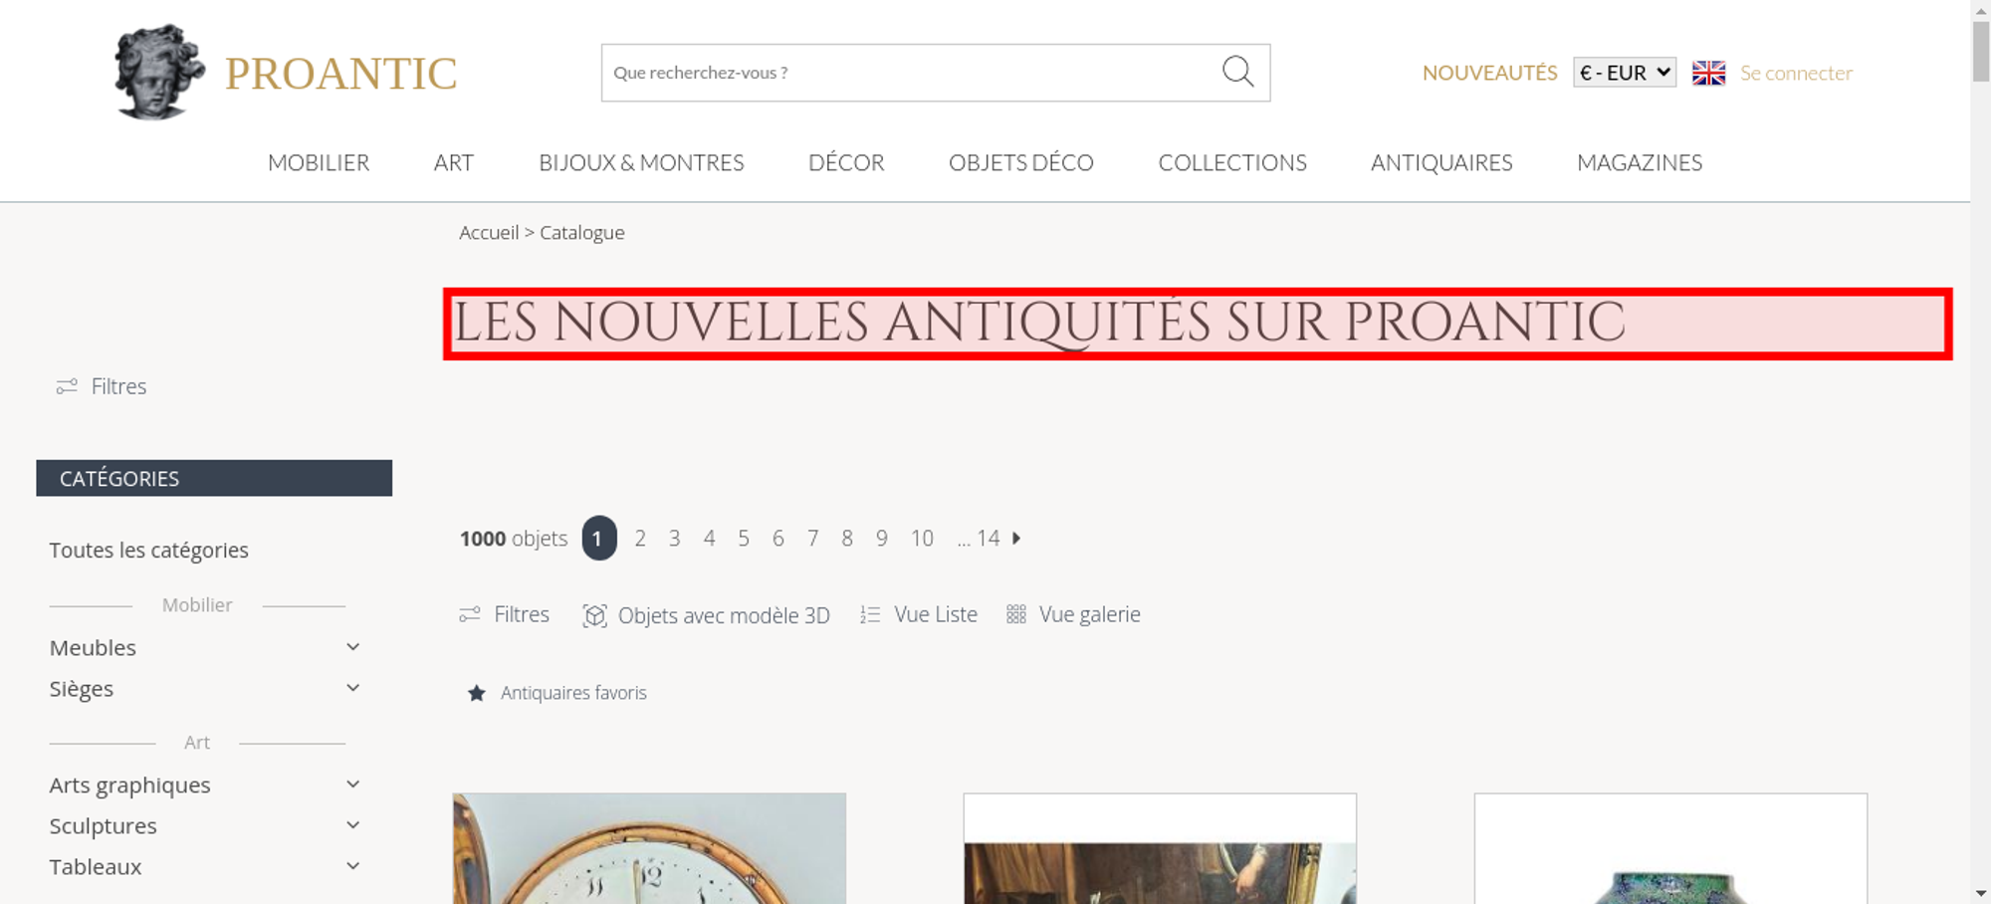This screenshot has height=904, width=1991.
Task: Open Filtres in the left sidebar
Action: click(x=102, y=386)
